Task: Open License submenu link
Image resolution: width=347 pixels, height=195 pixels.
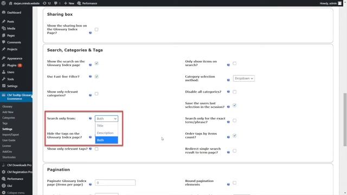Action: pos(7,146)
